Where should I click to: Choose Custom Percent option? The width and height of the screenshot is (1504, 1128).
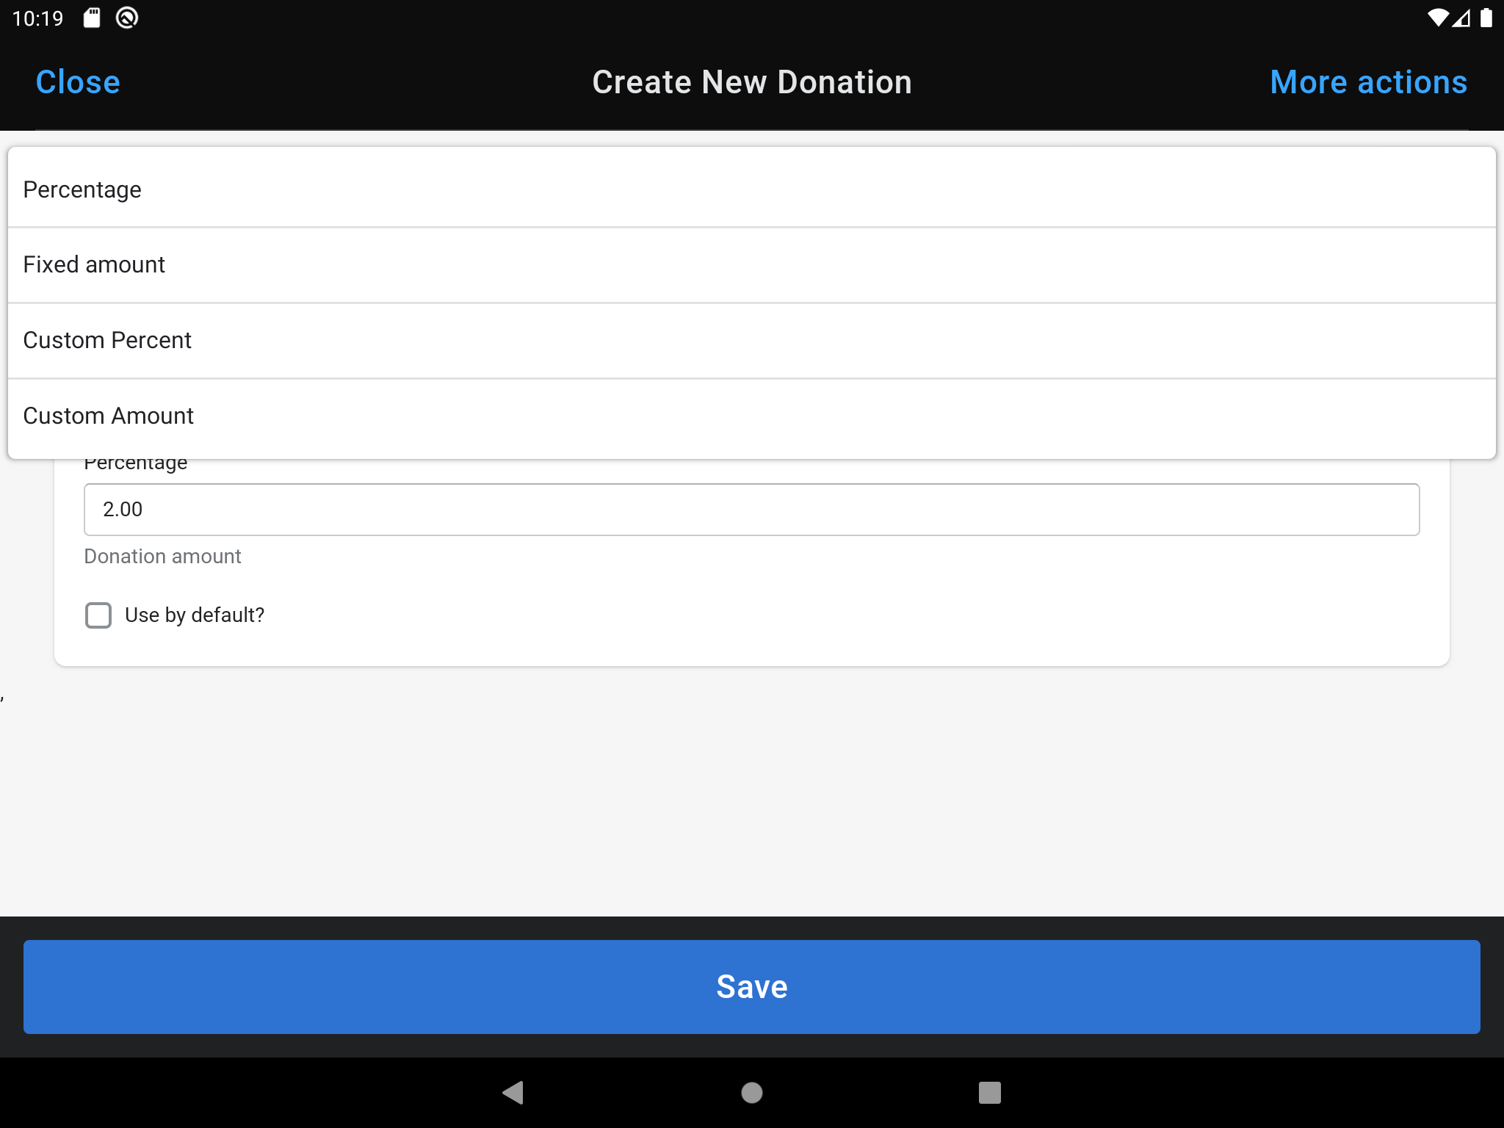[x=752, y=340]
